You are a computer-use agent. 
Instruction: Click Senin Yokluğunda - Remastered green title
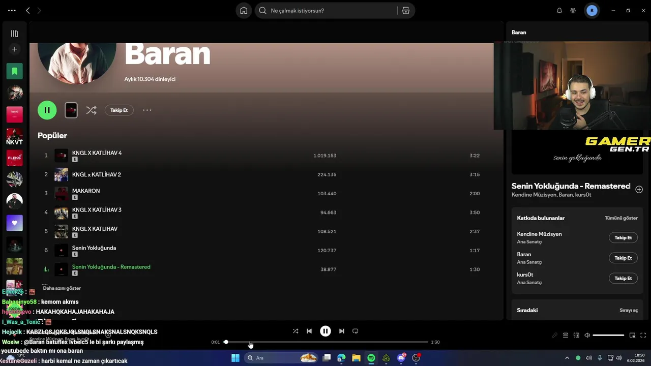click(x=111, y=267)
